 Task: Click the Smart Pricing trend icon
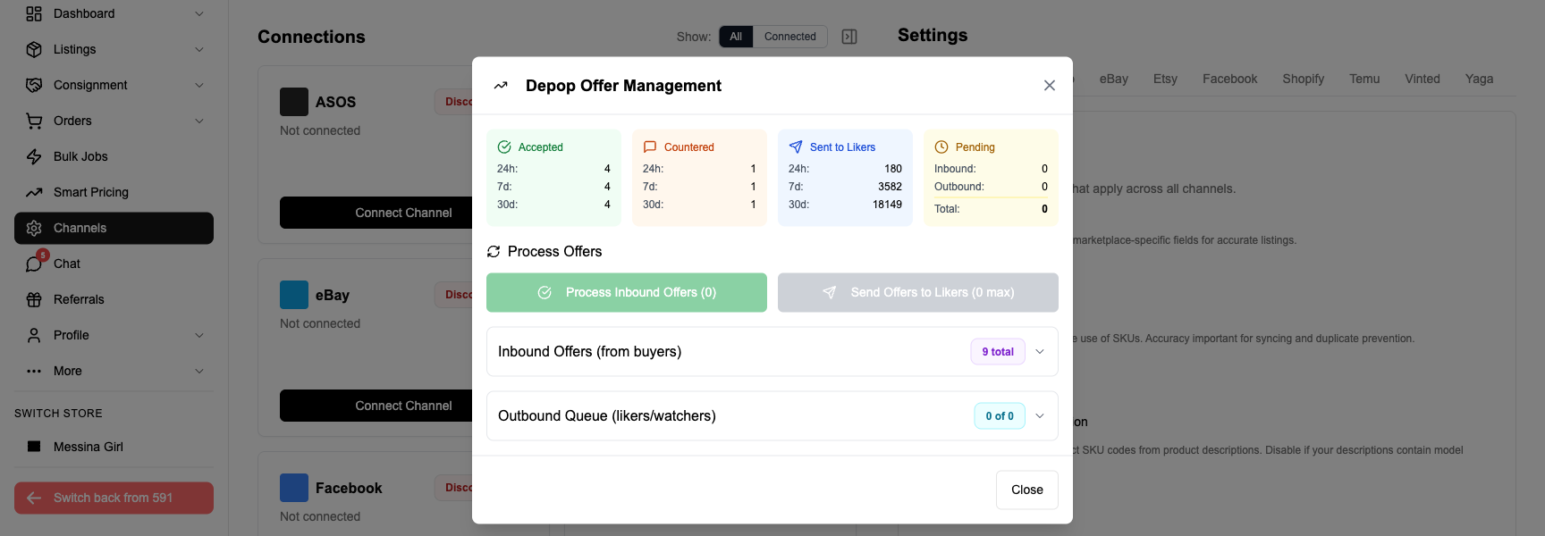(x=34, y=192)
